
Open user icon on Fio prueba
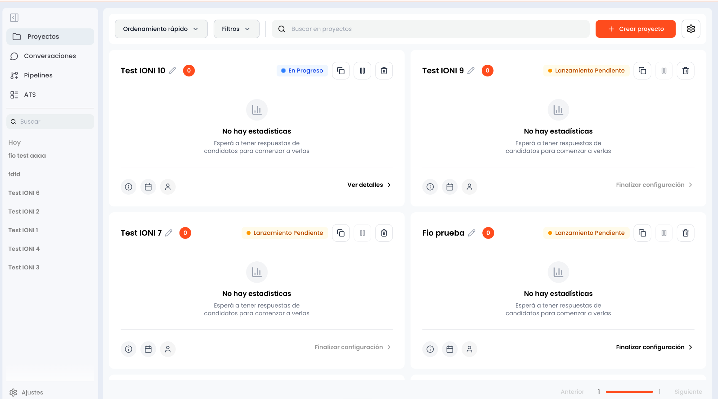tap(469, 349)
